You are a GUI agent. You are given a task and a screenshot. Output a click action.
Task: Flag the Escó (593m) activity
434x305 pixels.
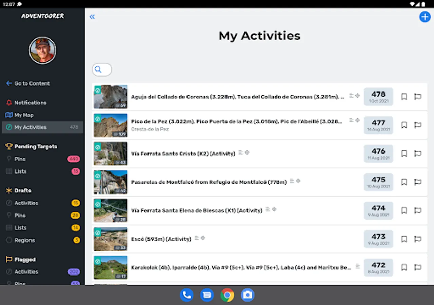(x=418, y=239)
